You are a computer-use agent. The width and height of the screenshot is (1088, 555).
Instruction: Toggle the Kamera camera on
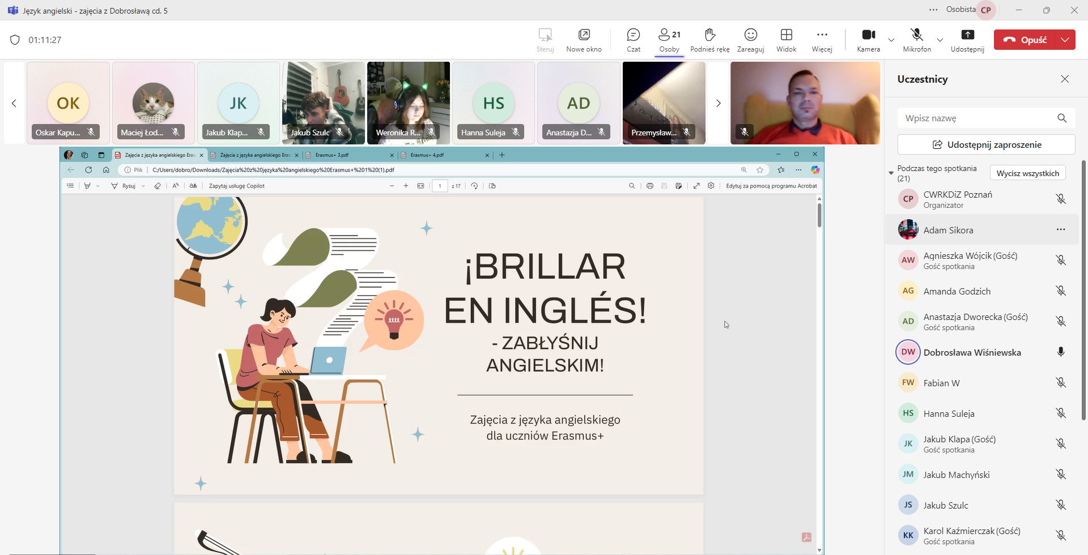pos(868,40)
